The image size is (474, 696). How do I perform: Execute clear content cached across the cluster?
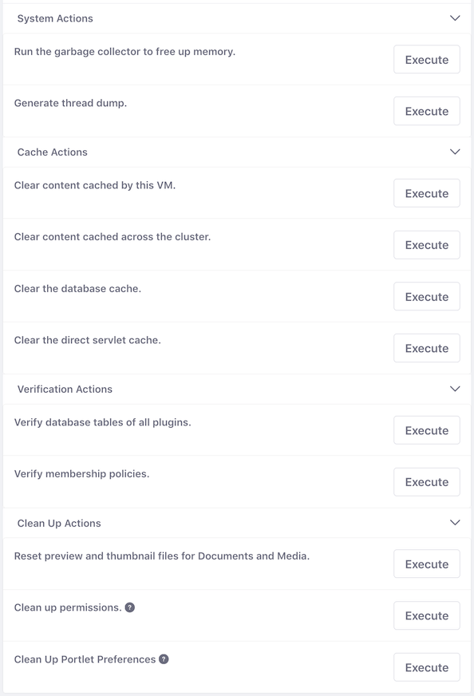click(426, 245)
